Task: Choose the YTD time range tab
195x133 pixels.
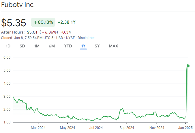Action: tap(68, 46)
